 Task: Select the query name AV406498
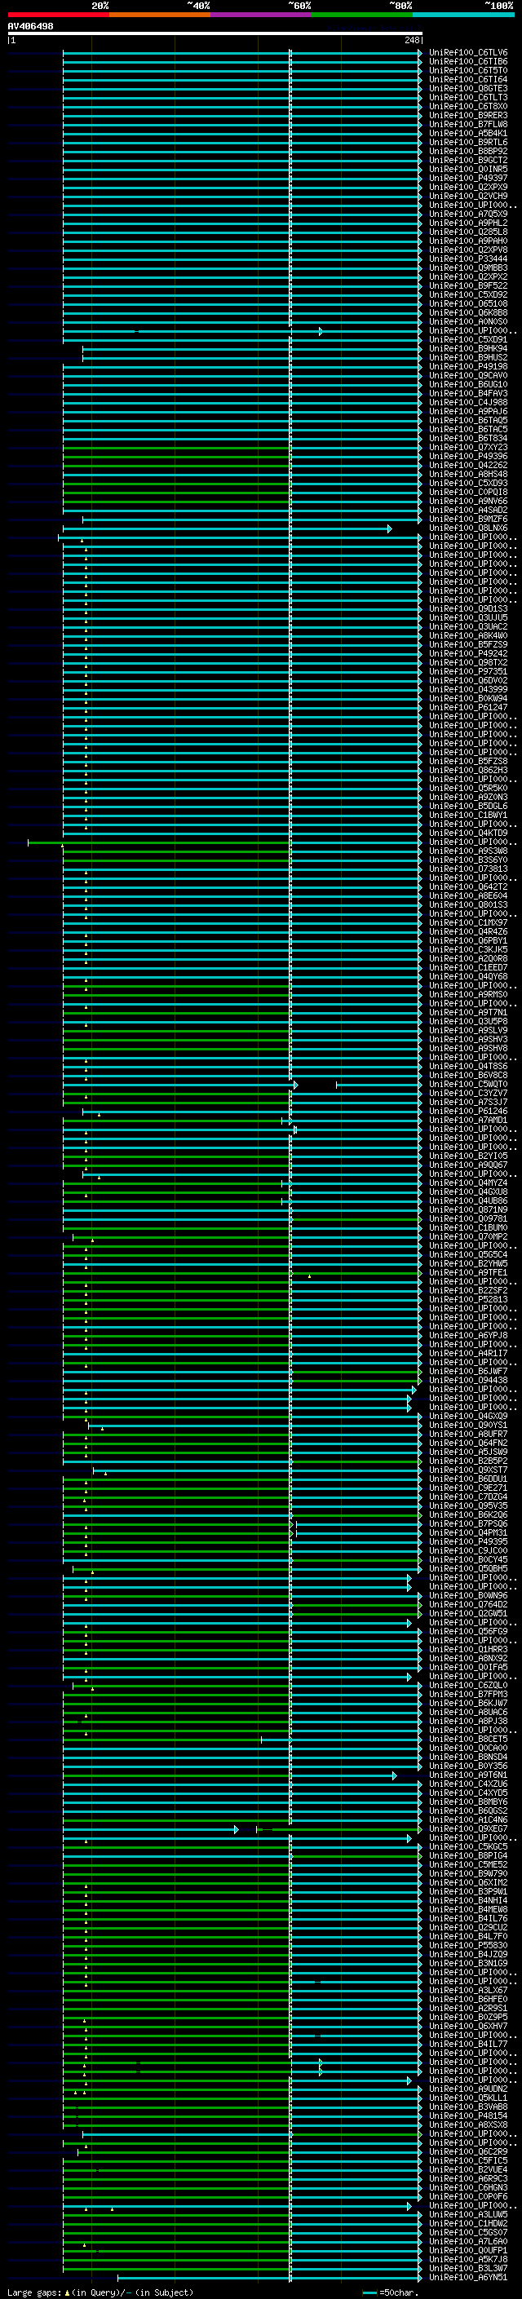(30, 26)
